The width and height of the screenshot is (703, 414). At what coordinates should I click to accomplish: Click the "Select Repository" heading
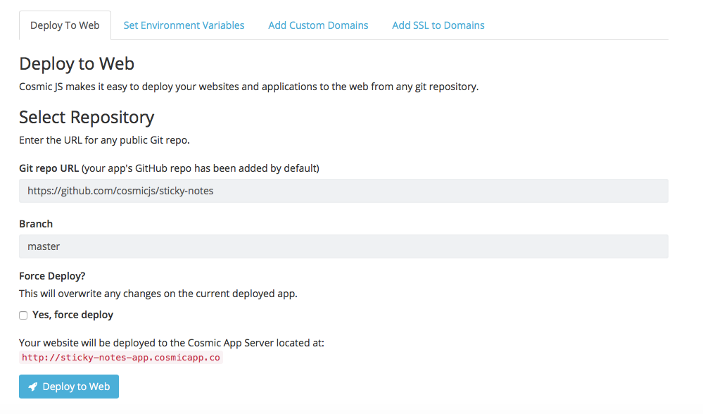pyautogui.click(x=87, y=117)
